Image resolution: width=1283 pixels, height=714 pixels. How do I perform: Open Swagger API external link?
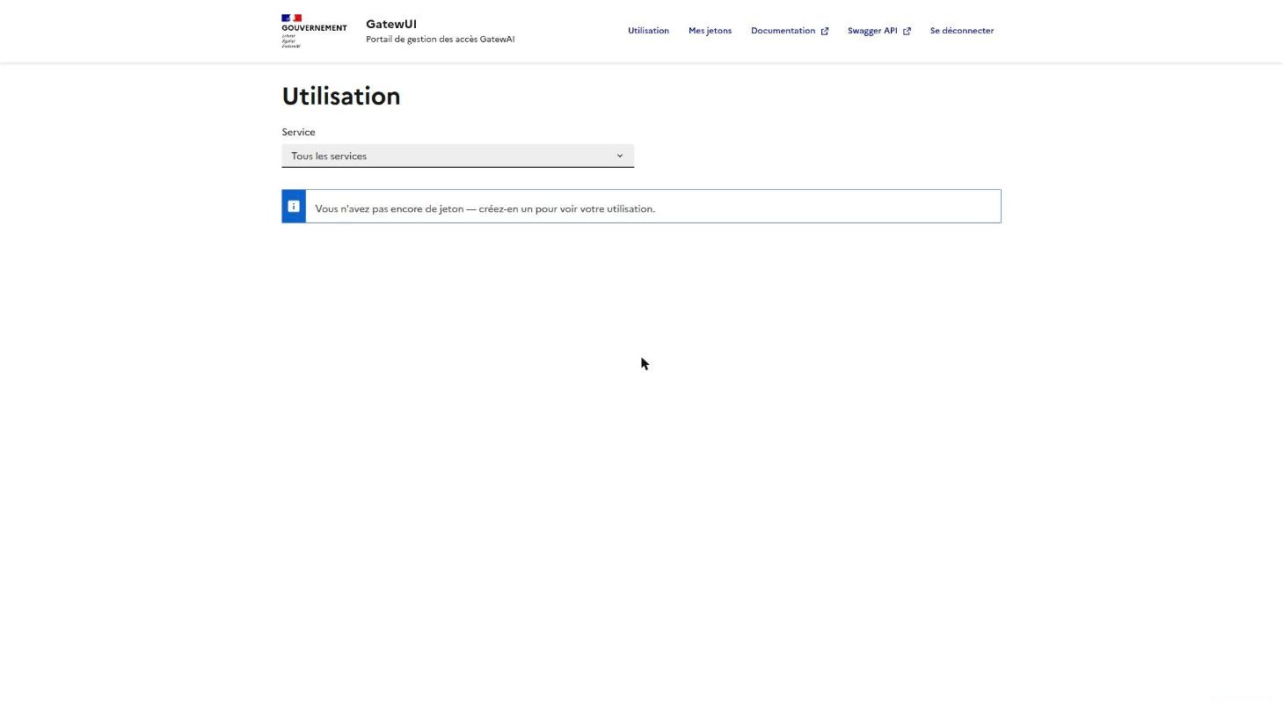[x=878, y=31]
